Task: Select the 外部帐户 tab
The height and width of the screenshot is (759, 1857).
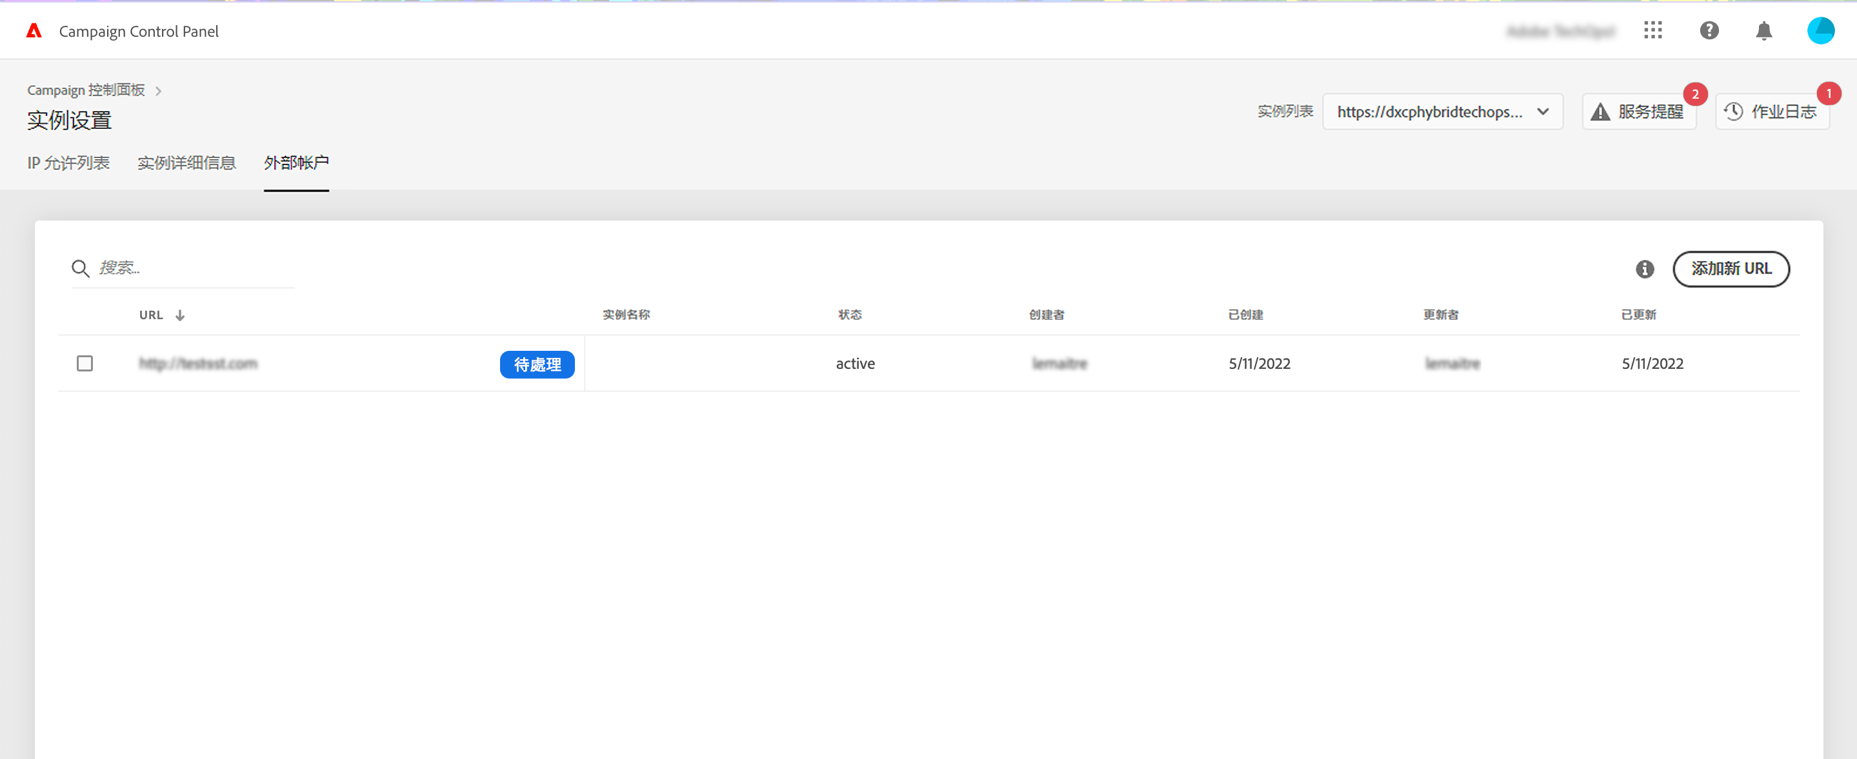Action: 296,163
